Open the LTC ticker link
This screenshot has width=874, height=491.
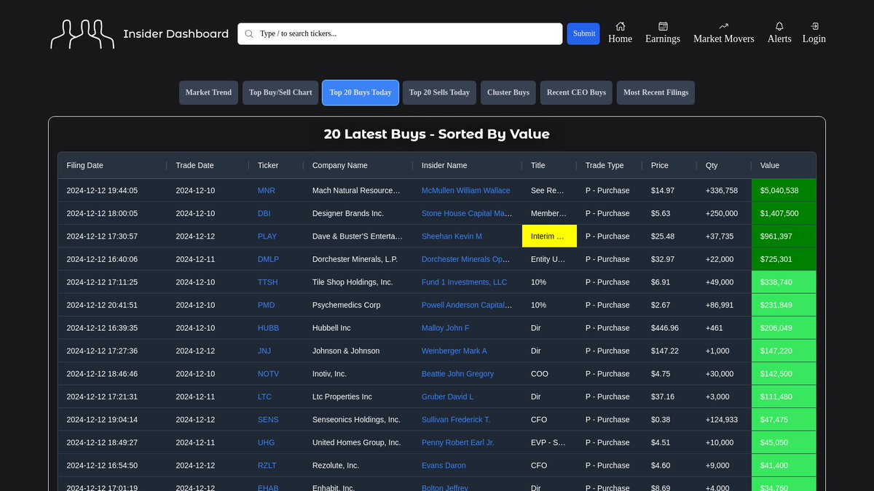(264, 396)
